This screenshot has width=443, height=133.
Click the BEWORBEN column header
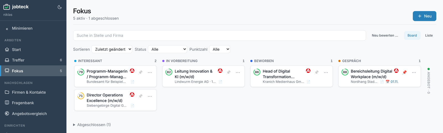(x=264, y=61)
